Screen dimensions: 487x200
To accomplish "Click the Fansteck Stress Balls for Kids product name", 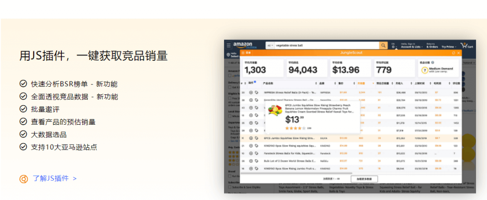I will point(290,153).
